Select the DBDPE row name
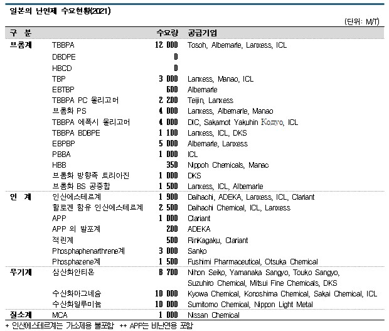 point(65,57)
